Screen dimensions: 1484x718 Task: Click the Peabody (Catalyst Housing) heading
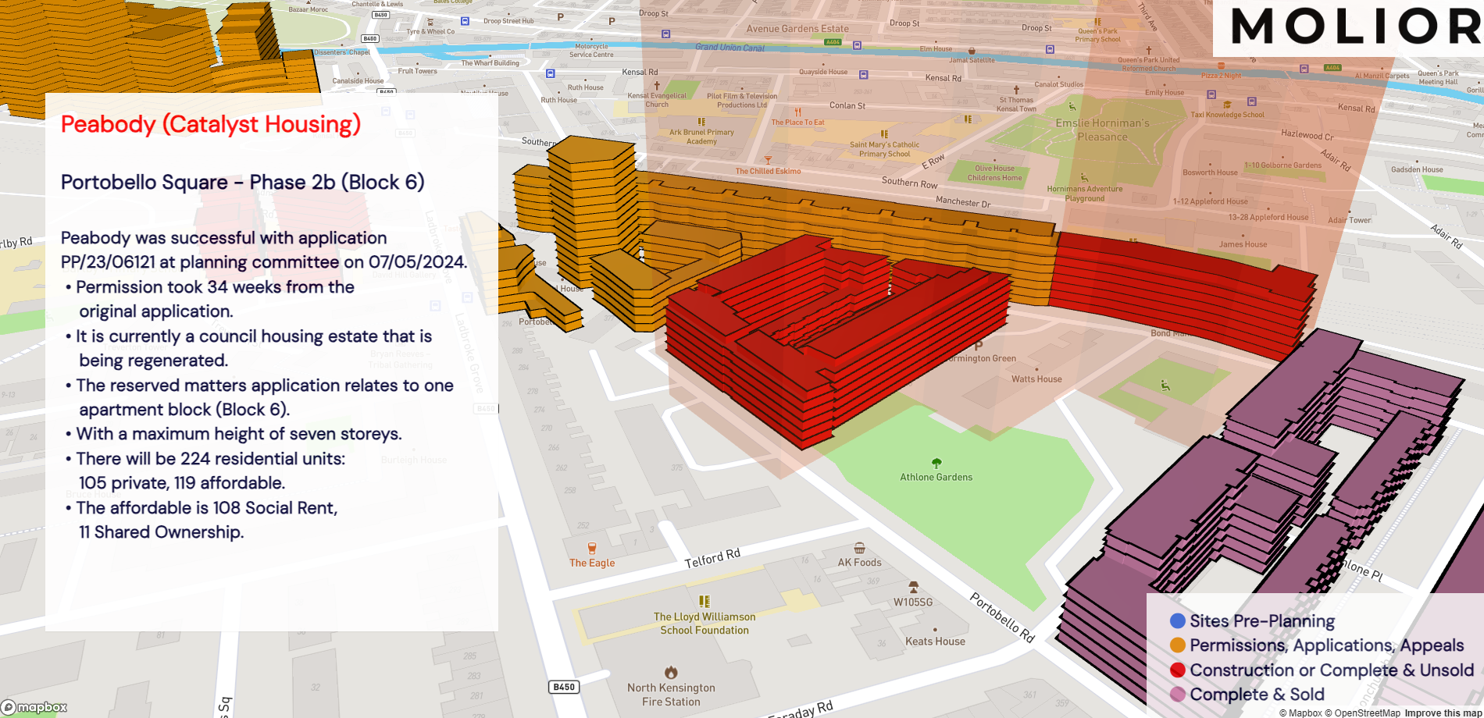(x=211, y=125)
